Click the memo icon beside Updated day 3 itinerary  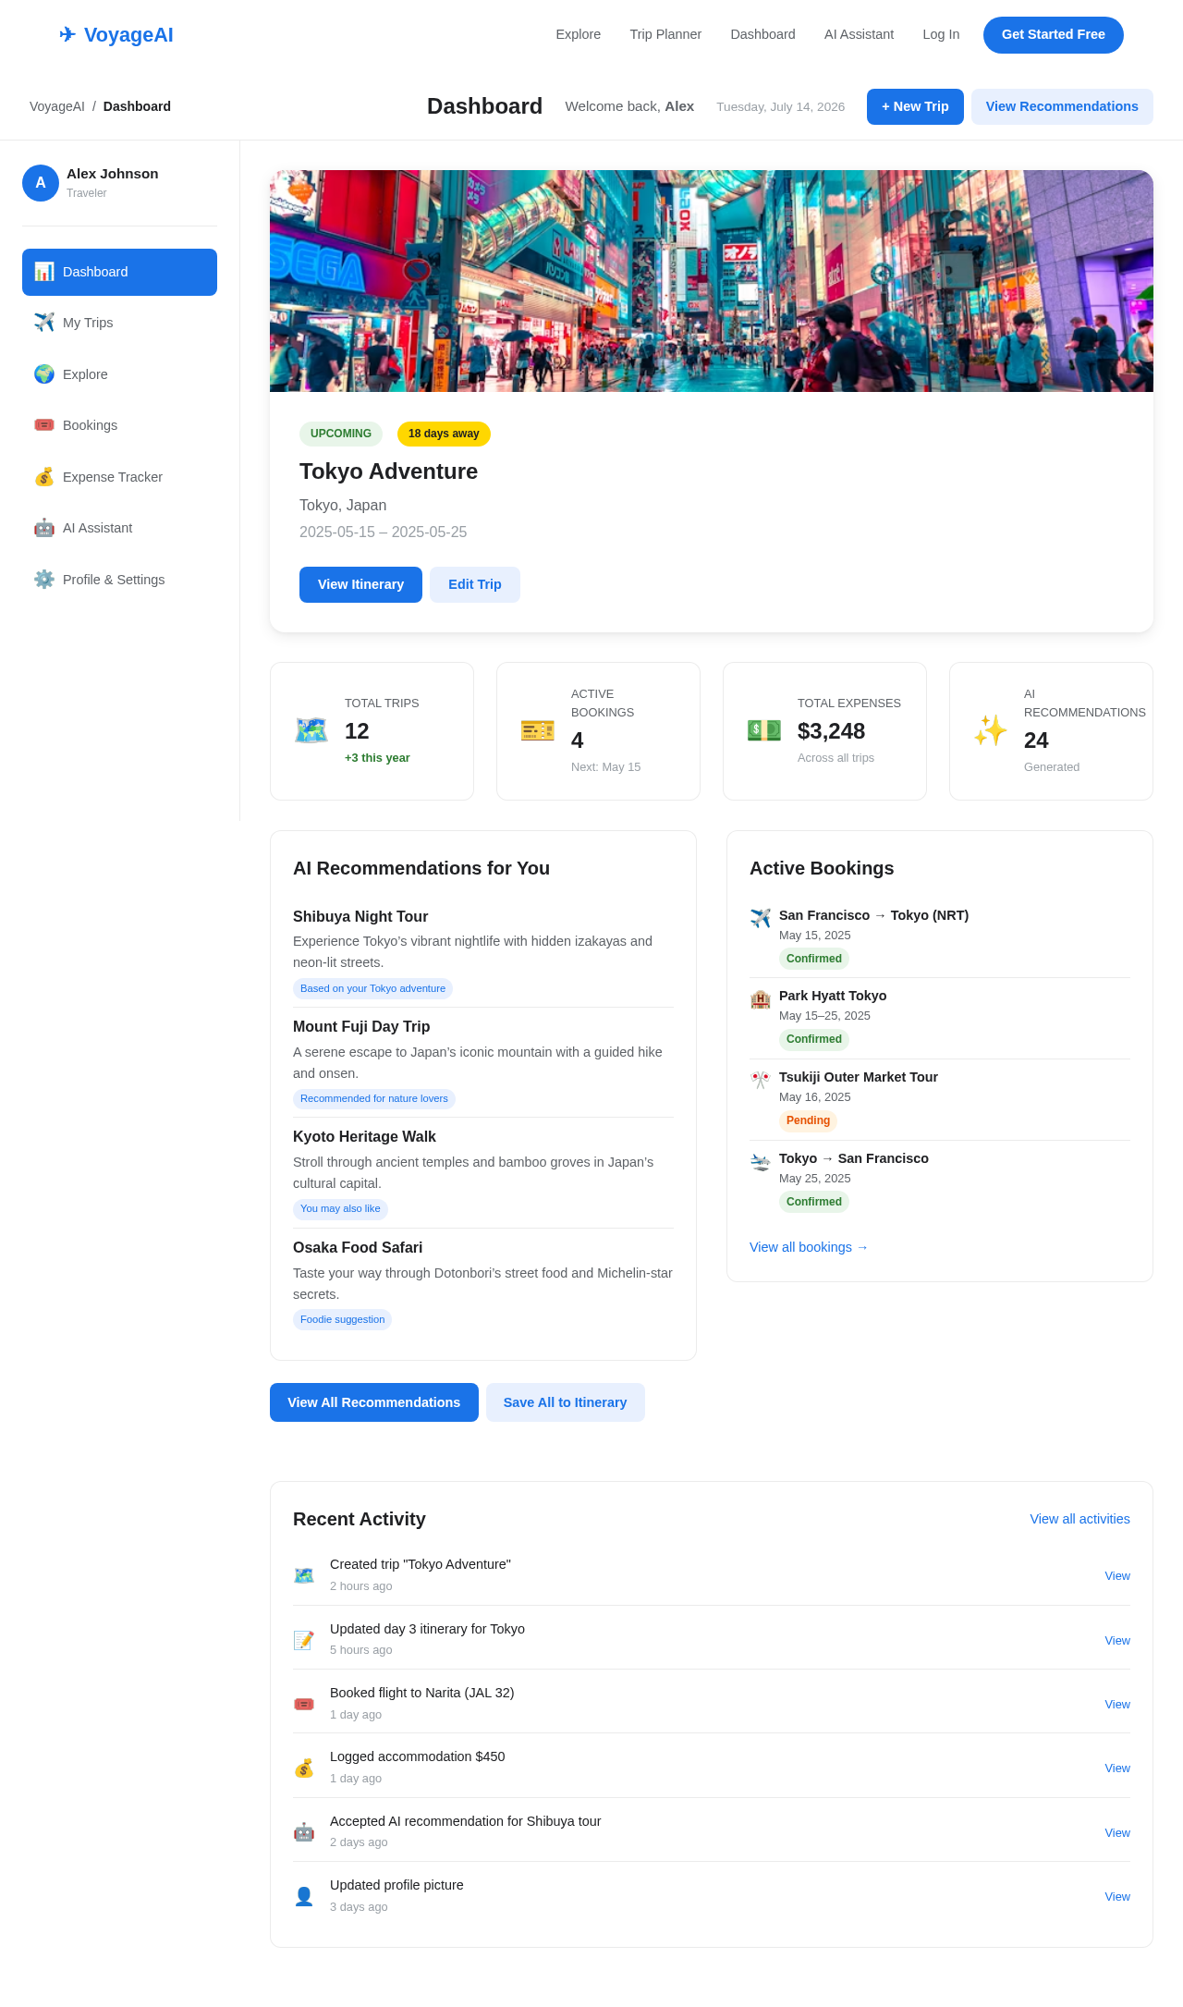pyautogui.click(x=304, y=1640)
